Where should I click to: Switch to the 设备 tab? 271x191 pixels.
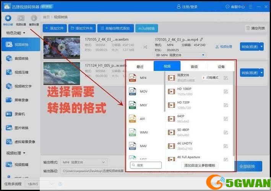click(221, 67)
